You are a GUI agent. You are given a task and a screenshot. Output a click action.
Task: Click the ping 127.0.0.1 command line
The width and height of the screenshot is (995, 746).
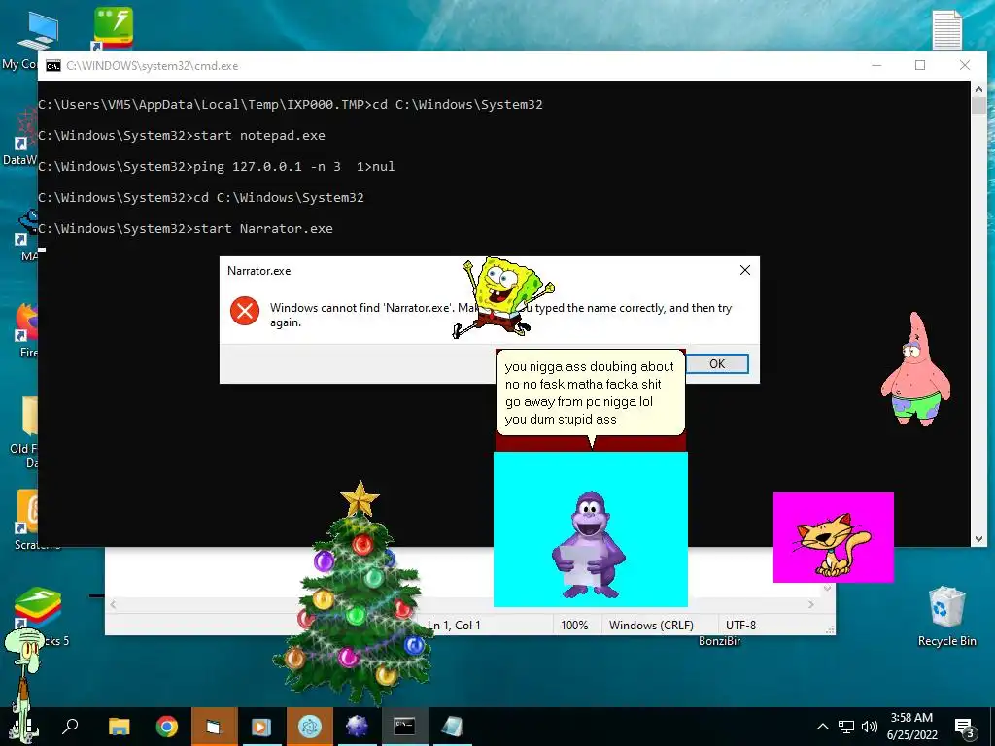(217, 167)
